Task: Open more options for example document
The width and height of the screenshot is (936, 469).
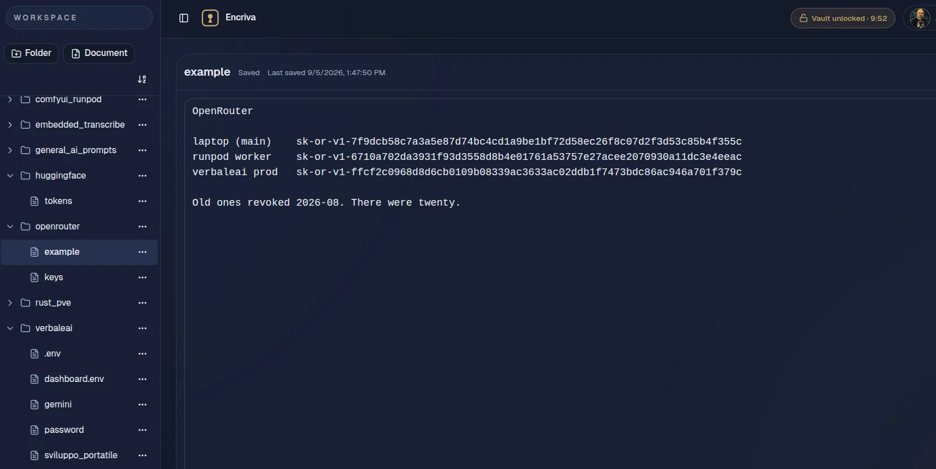Action: (143, 252)
